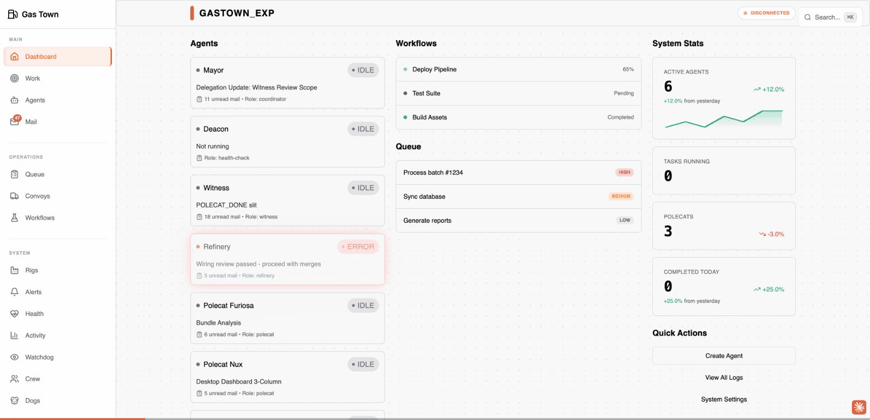The image size is (870, 420).
Task: Click the Work target icon
Action: [x=15, y=78]
